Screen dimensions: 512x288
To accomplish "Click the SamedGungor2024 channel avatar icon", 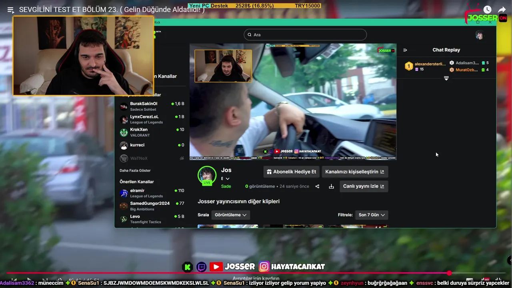I will 124,206.
